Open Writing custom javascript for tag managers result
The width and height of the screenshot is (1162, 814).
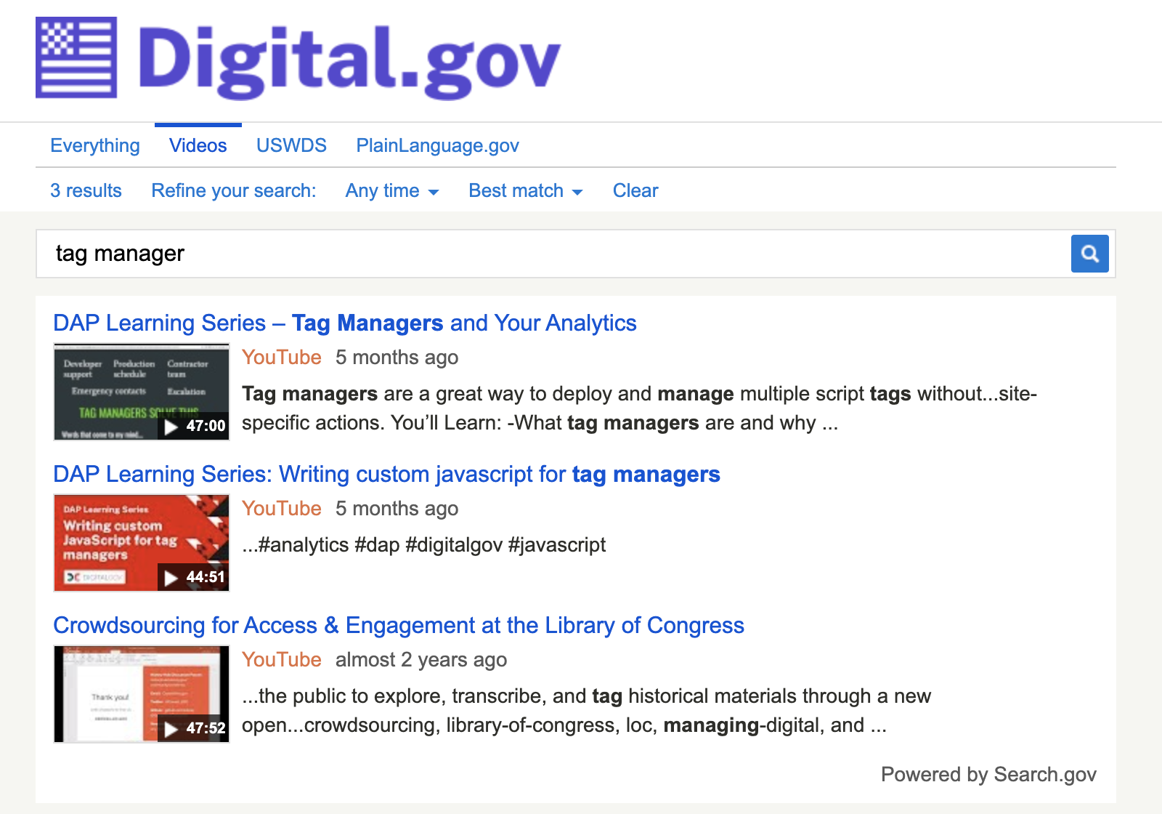pos(386,474)
